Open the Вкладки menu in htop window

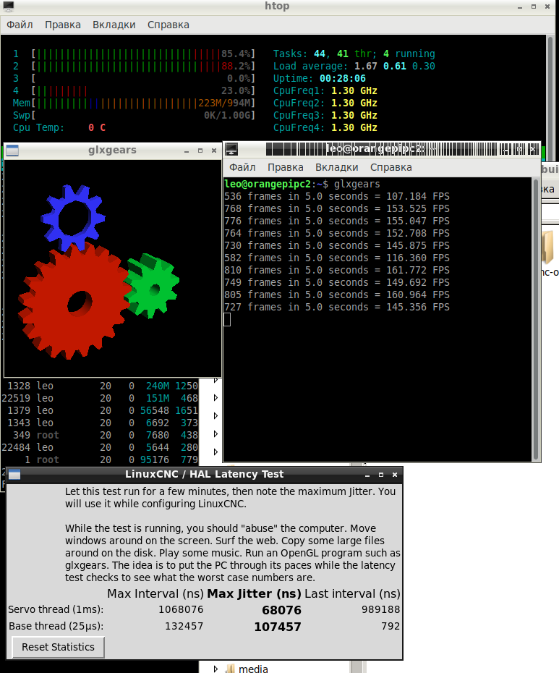114,25
